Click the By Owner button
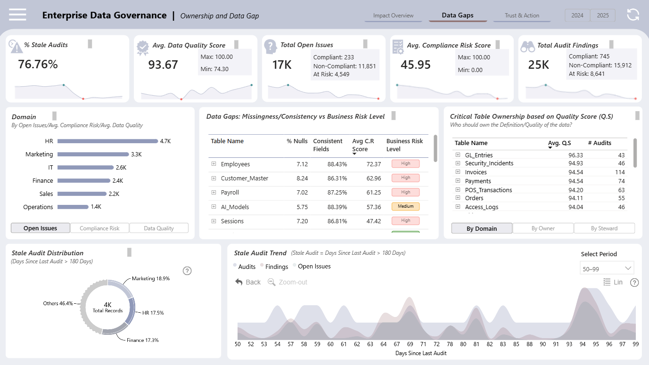 coord(543,228)
